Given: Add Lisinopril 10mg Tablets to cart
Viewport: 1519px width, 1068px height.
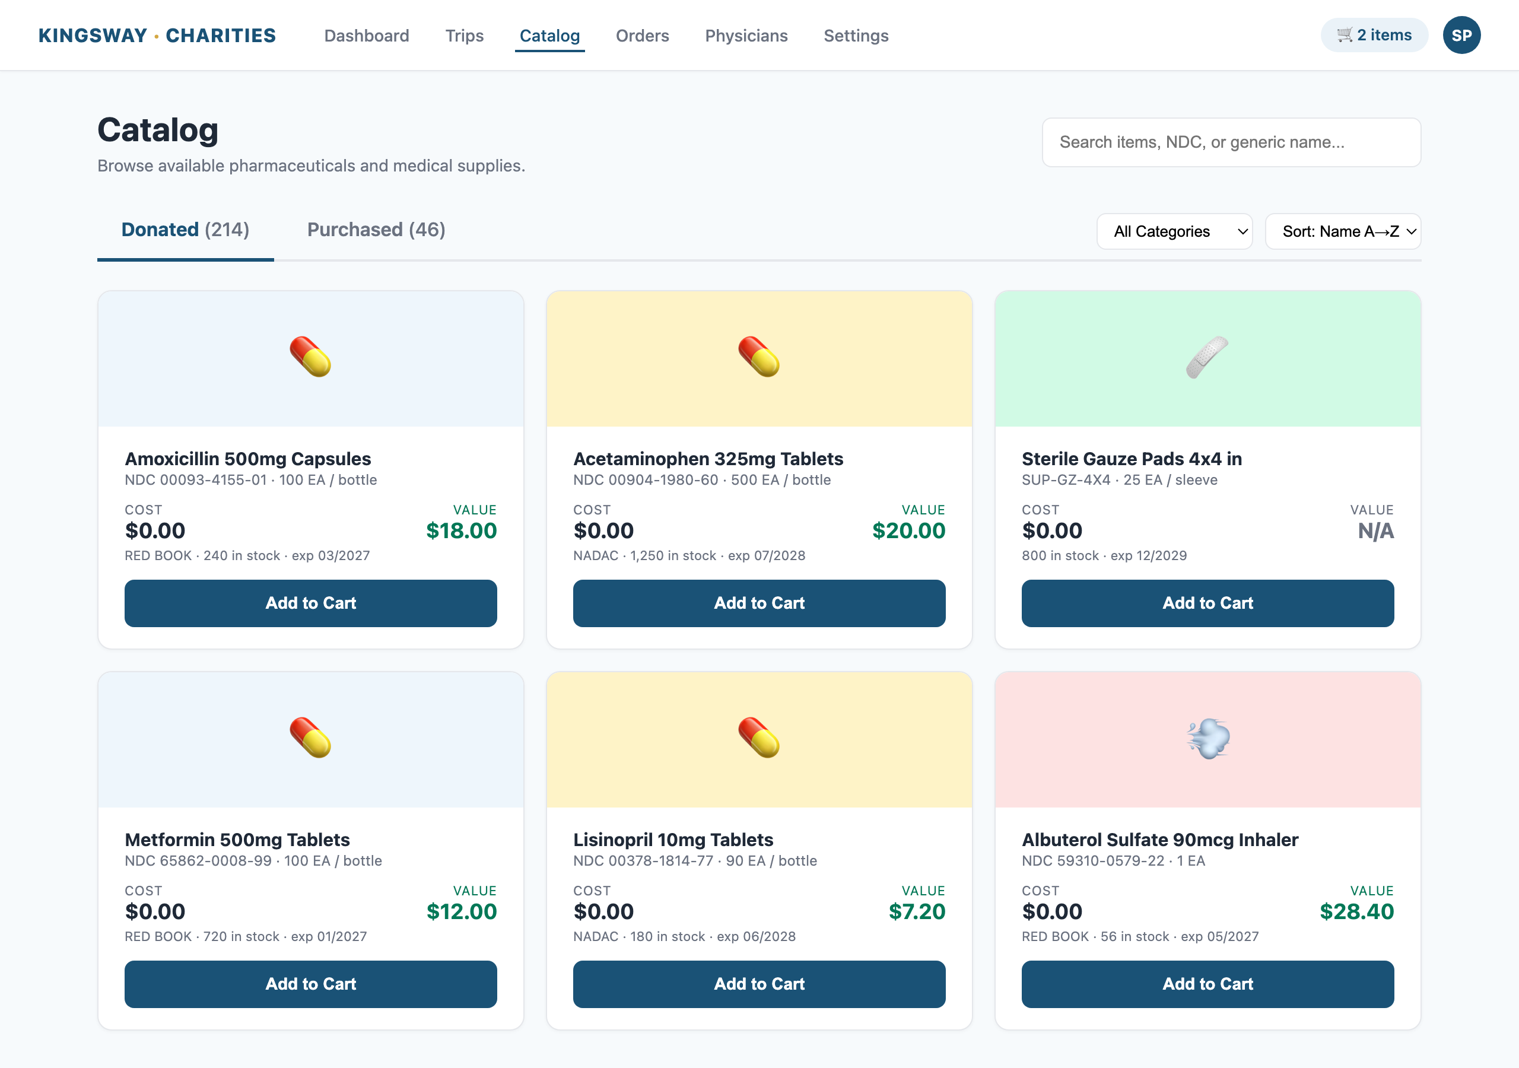Looking at the screenshot, I should coord(759,984).
